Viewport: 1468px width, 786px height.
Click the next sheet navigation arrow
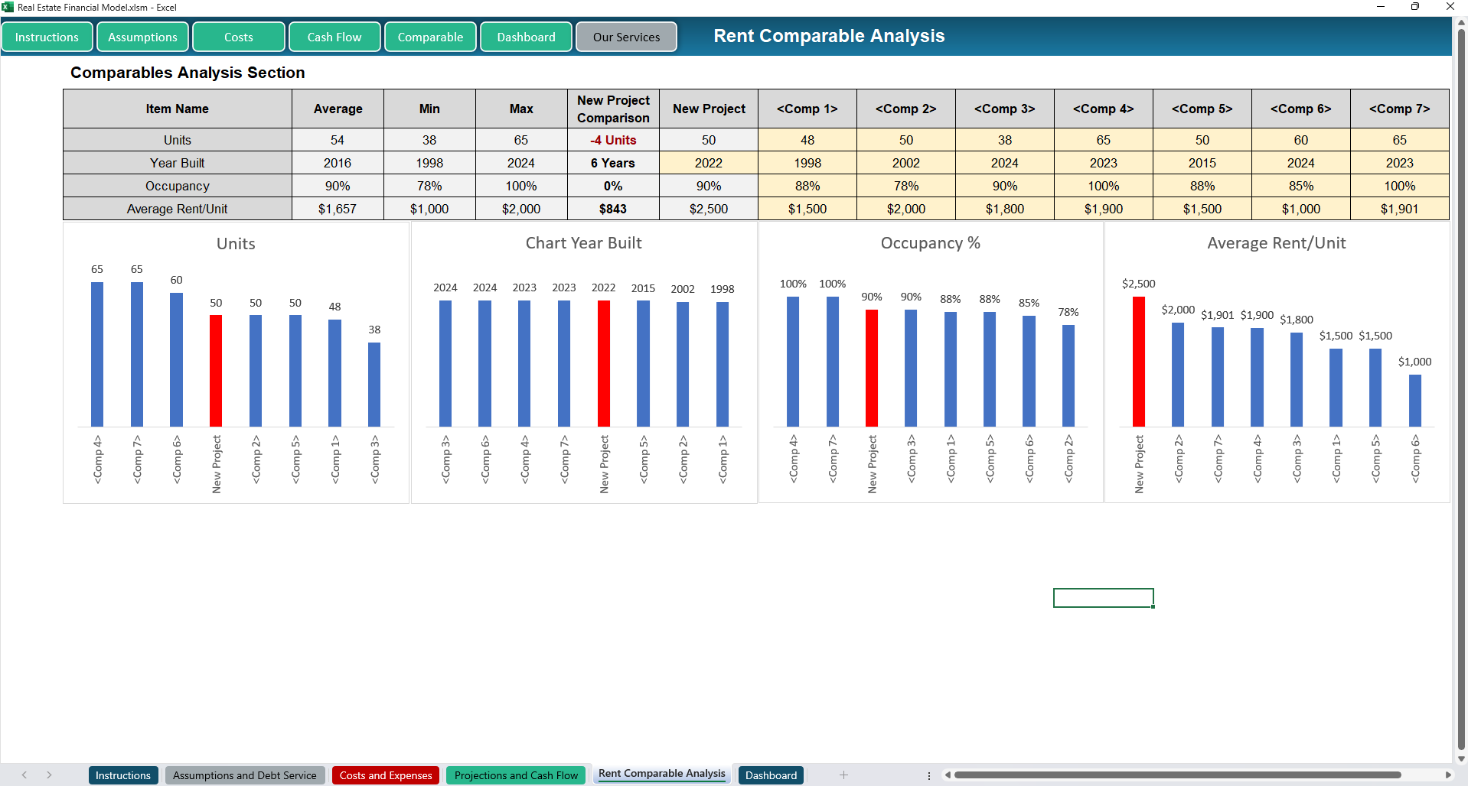tap(49, 775)
